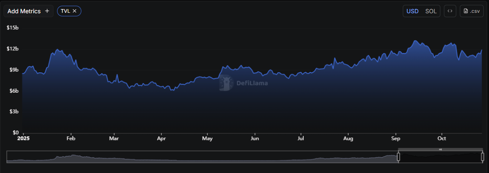Download chart data as .csv
The image size is (489, 173).
pyautogui.click(x=471, y=11)
